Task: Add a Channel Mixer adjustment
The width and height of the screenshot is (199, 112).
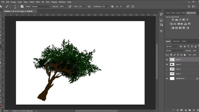Action: point(186,24)
